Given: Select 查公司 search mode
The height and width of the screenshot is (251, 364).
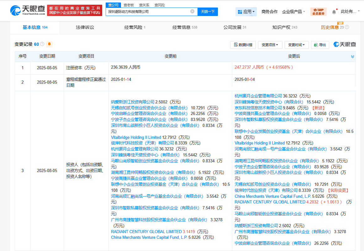Looking at the screenshot, I should point(113,5).
